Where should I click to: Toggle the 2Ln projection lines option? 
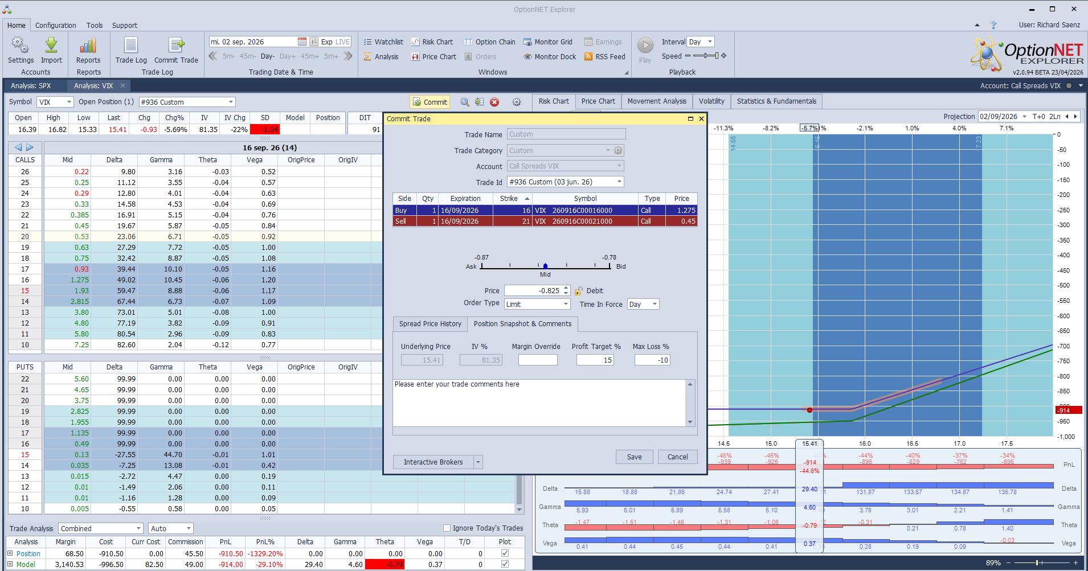(1055, 117)
